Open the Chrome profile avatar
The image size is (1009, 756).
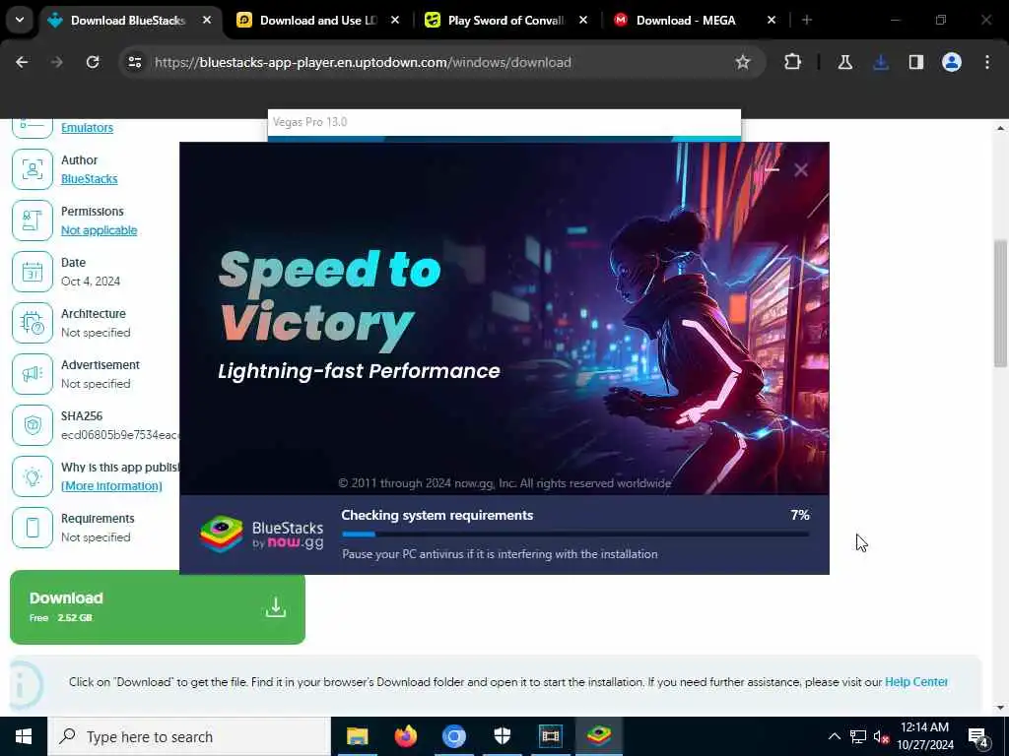(x=952, y=62)
